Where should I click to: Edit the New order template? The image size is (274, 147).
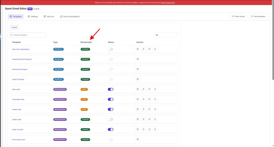(x=138, y=89)
